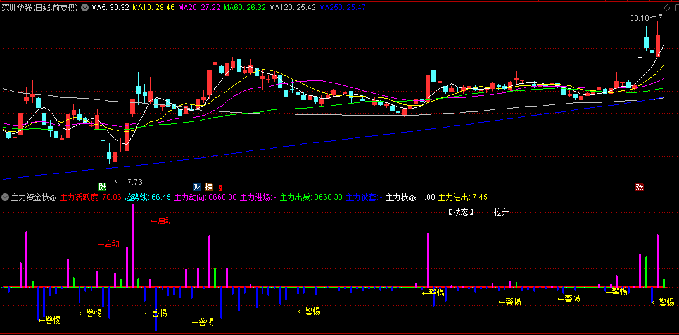The width and height of the screenshot is (679, 335).
Task: Click the 【状态】 label in indicator panel
Action: pos(462,212)
